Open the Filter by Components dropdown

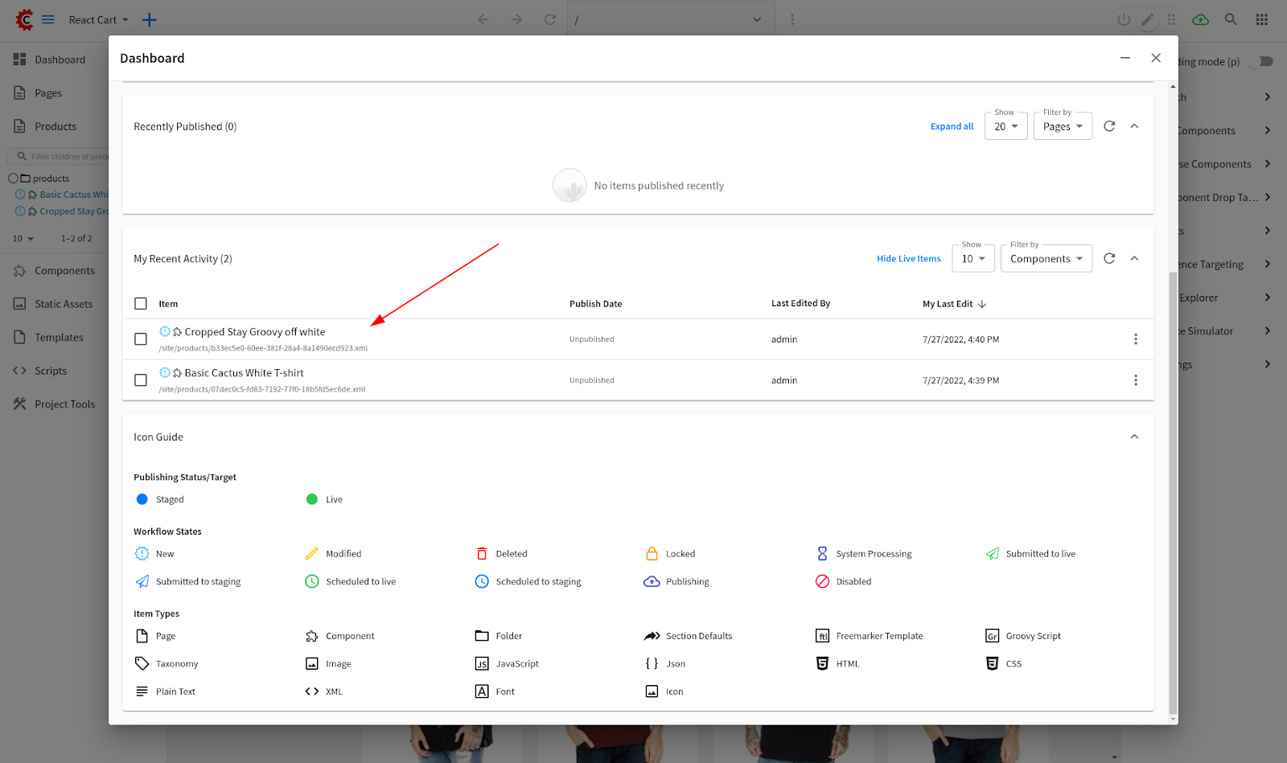(1046, 259)
